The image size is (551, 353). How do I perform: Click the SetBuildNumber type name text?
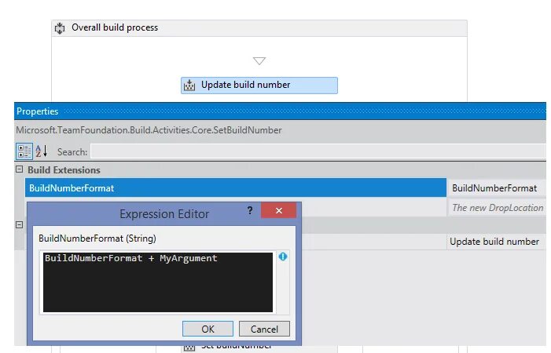[149, 130]
